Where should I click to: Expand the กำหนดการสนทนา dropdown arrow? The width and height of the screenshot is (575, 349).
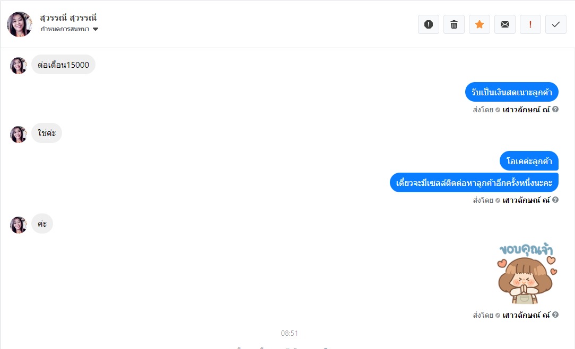coord(95,29)
